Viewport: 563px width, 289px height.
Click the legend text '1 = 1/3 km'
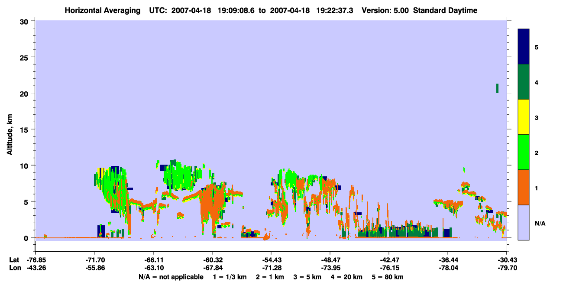point(230,277)
